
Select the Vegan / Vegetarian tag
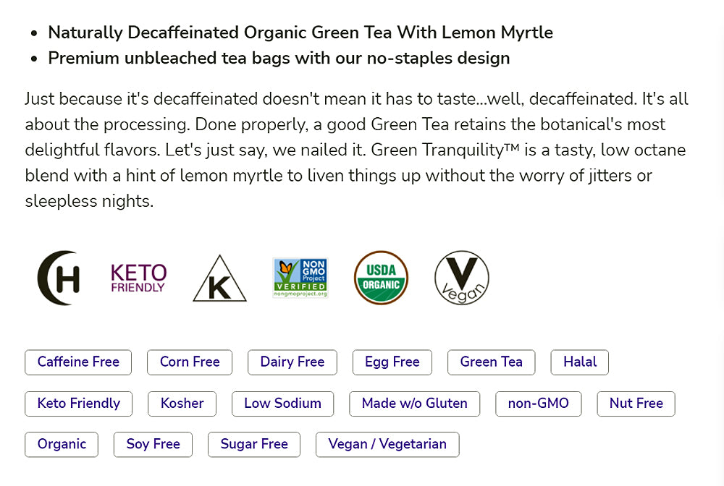pyautogui.click(x=387, y=445)
